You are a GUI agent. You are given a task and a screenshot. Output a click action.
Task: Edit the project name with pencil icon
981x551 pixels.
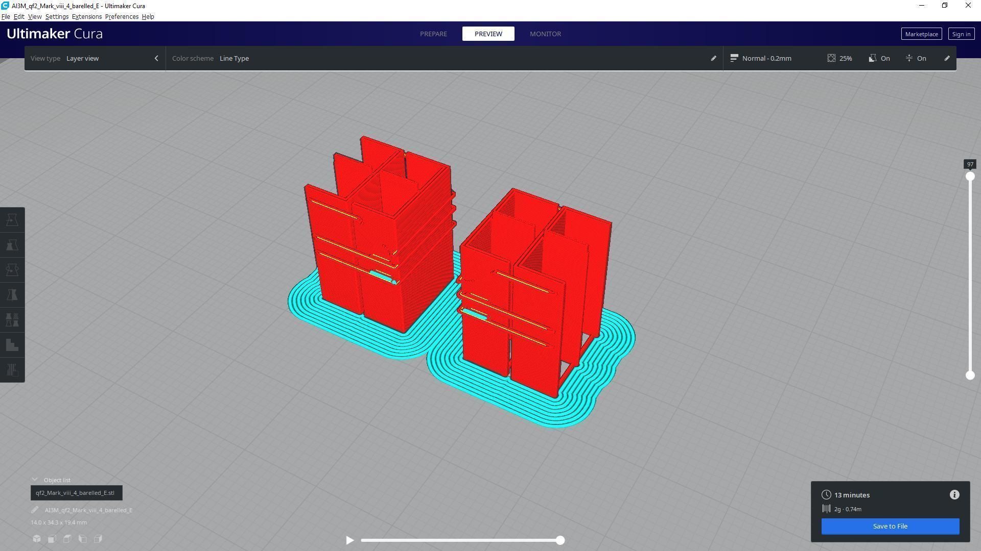pyautogui.click(x=35, y=510)
